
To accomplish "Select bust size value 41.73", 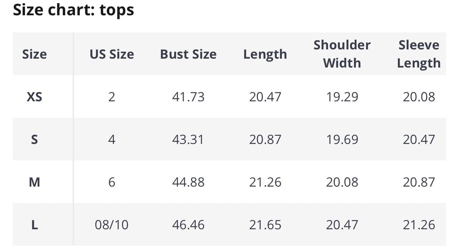I will click(188, 97).
